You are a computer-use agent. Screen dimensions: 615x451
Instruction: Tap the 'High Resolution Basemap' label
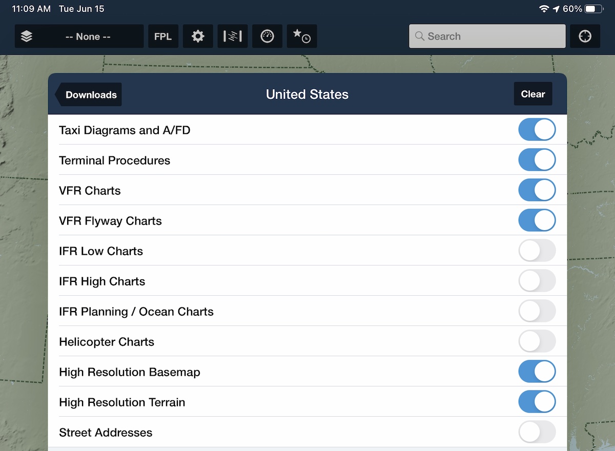pyautogui.click(x=130, y=372)
